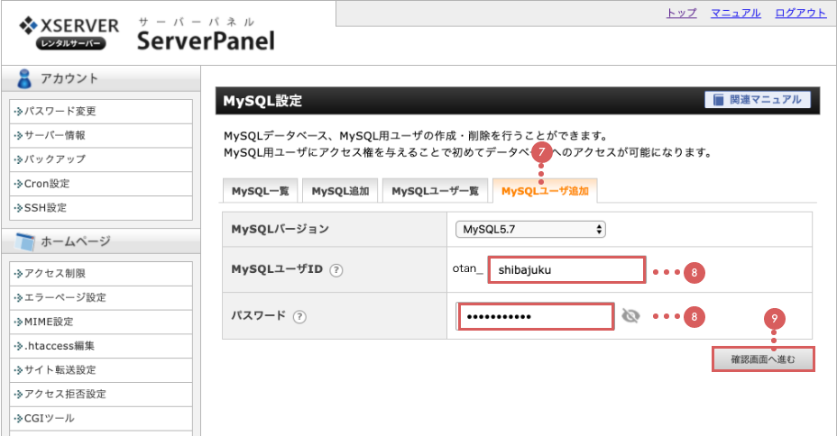Viewport: 837px width, 436px height.
Task: Click the XSERVER ServerPanel logo
Action: tap(146, 33)
